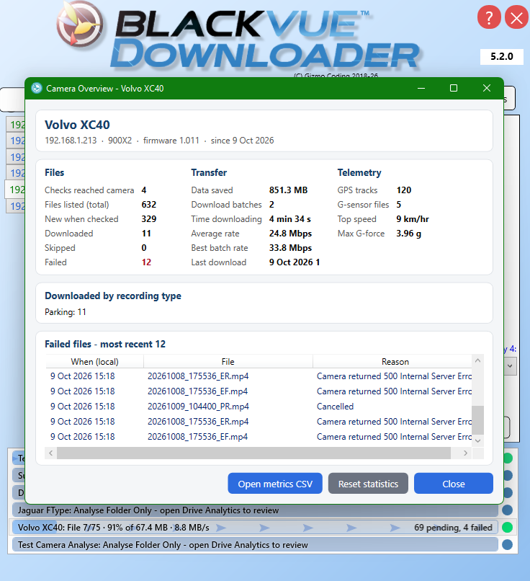The width and height of the screenshot is (530, 581).
Task: Close the Camera Overview window via title bar X
Action: point(487,88)
